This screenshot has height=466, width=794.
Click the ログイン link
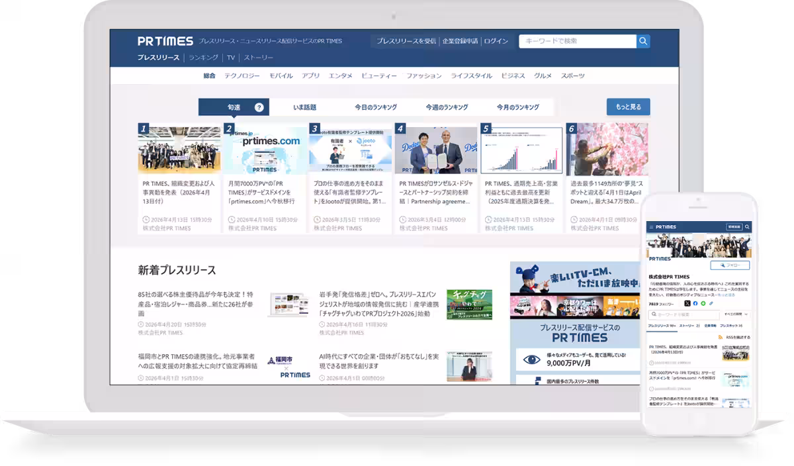(496, 41)
